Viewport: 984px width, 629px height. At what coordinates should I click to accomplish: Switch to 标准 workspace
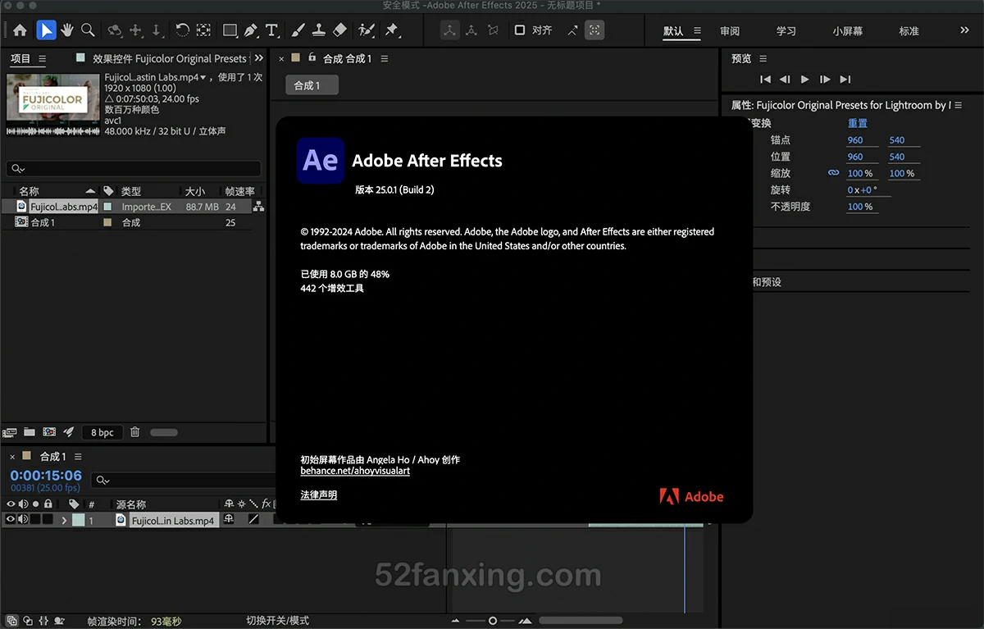tap(909, 31)
